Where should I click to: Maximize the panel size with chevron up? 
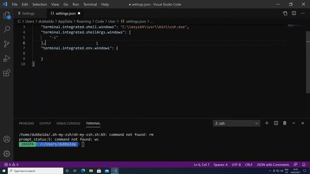tap(294, 123)
